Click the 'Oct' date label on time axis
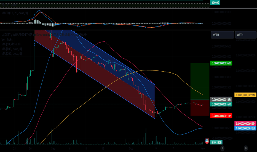 pyautogui.click(x=131, y=149)
